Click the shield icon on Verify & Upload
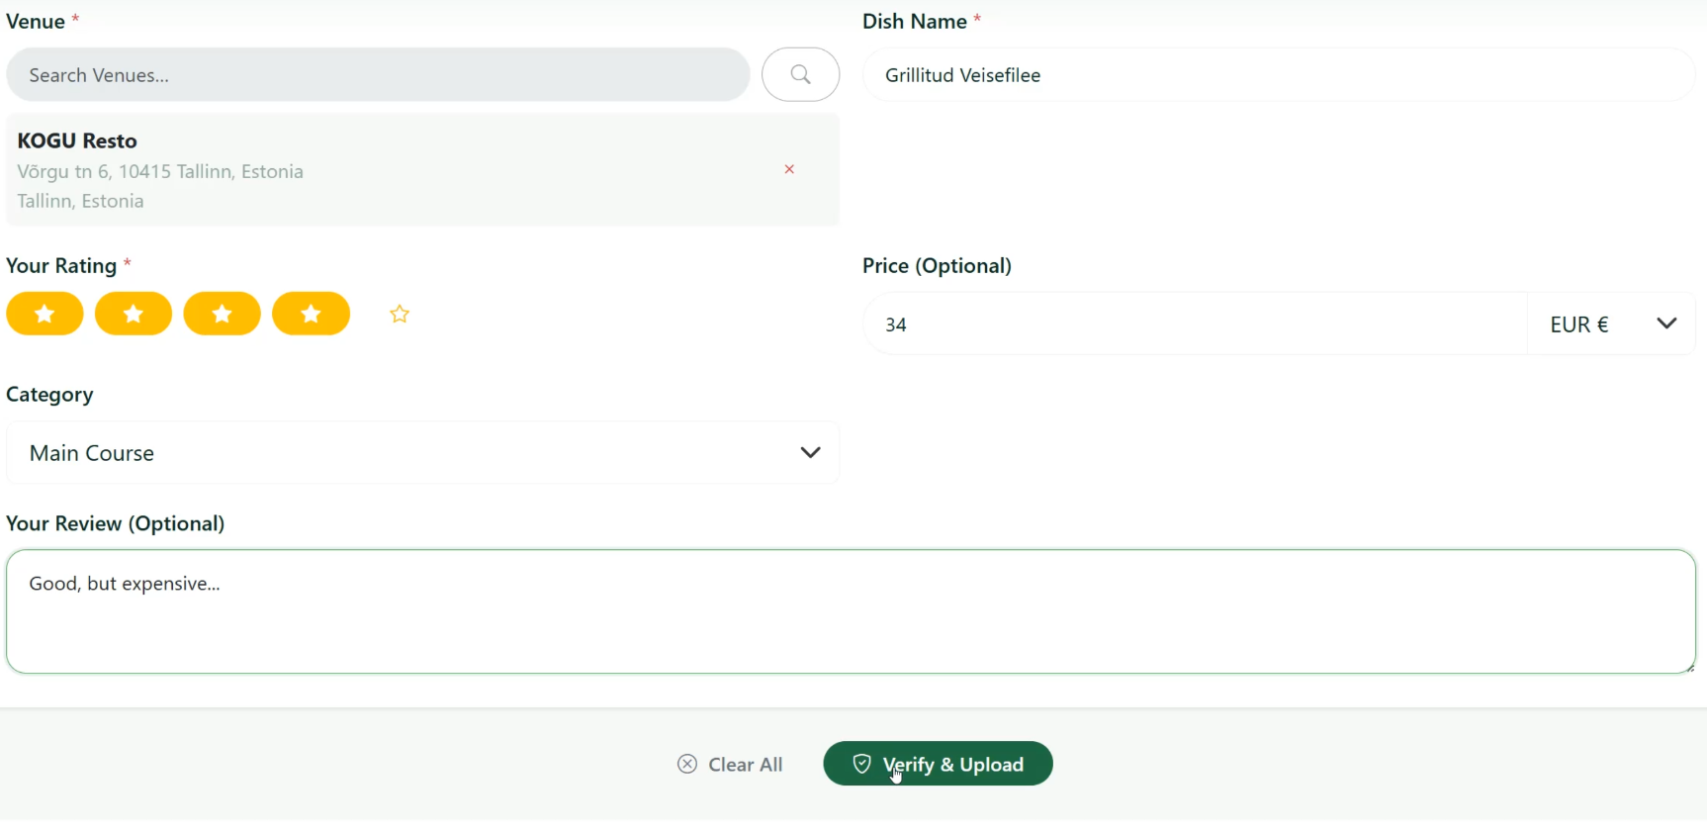The height and width of the screenshot is (833, 1707). [x=861, y=764]
